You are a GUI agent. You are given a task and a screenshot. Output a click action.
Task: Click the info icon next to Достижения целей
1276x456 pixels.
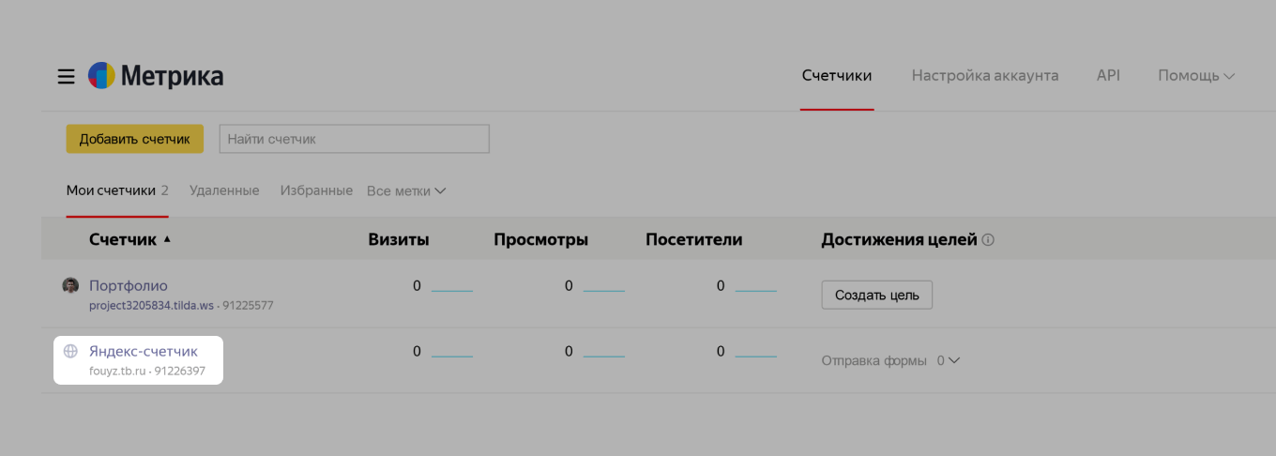point(988,240)
